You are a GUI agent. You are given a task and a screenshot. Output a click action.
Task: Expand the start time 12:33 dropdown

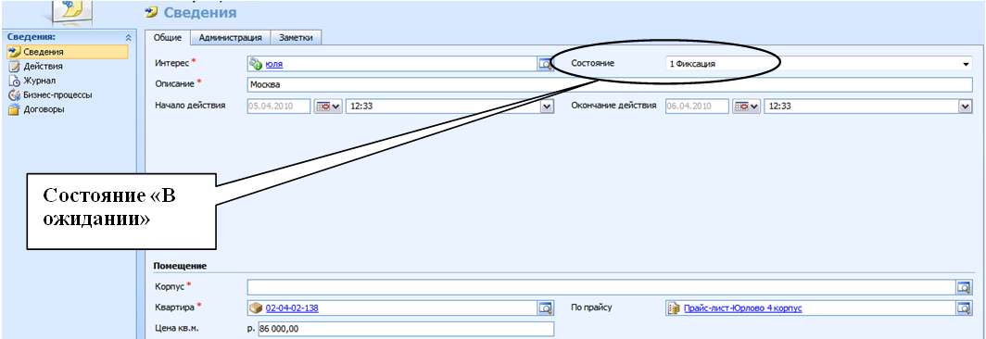[x=547, y=107]
